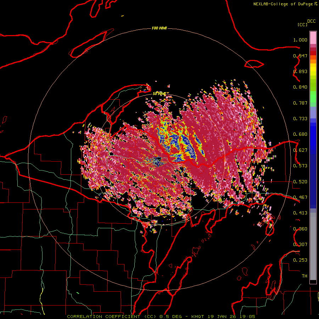Click the CORRELATION COEFFICIENT caption at the bottom
Viewport: 319px width, 319px height.
[161, 317]
